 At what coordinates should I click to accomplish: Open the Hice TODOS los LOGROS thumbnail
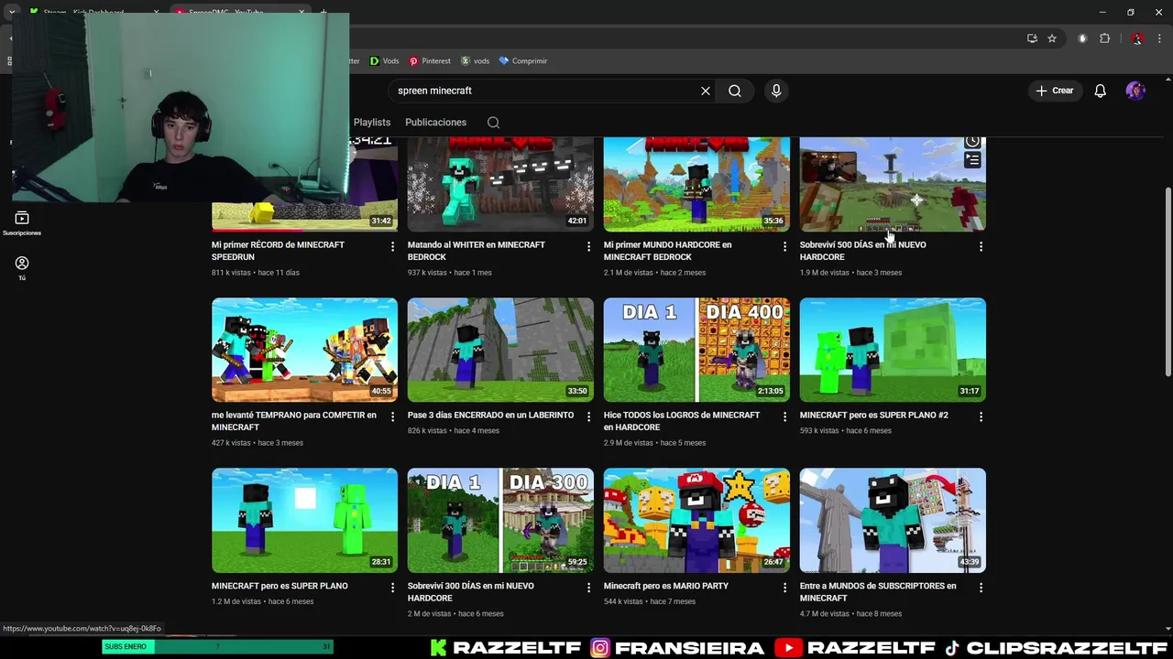point(696,350)
